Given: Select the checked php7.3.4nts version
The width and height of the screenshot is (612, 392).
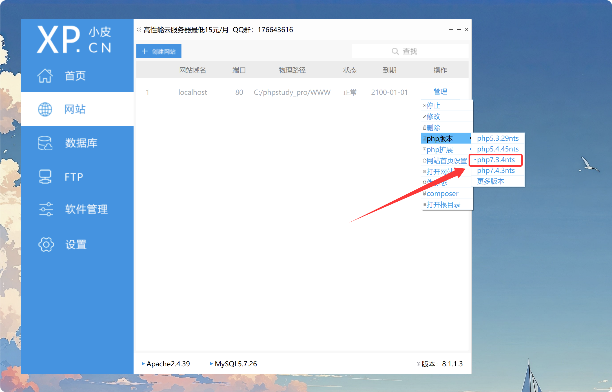Looking at the screenshot, I should tap(496, 160).
